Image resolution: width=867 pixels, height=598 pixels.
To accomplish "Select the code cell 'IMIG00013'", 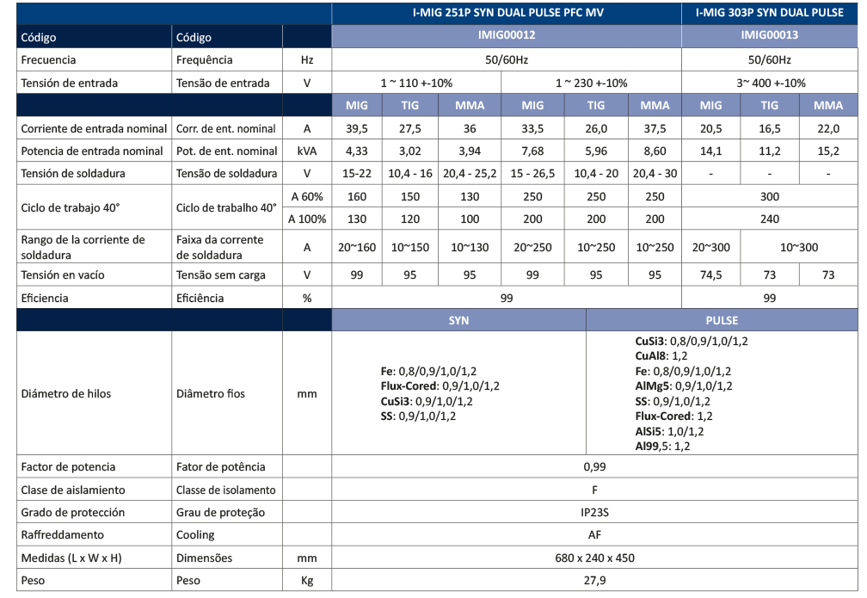I will tap(769, 35).
